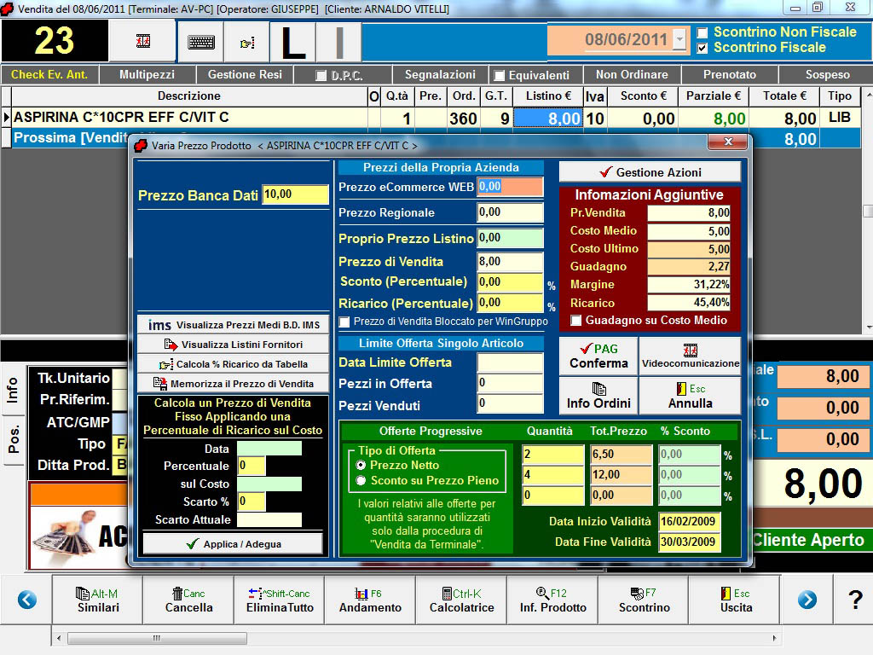Open the Gestione Resi menu item
The width and height of the screenshot is (873, 655).
[245, 75]
